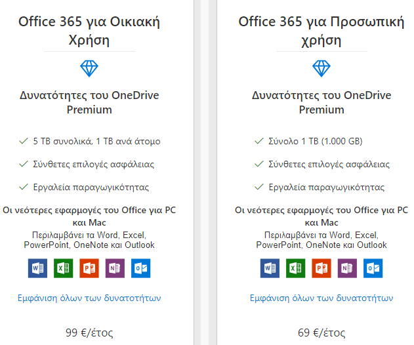Viewport: 414px width, 345px height.
Task: Select the Office 365 για Οικιακή Χρήση heading
Action: (x=89, y=31)
